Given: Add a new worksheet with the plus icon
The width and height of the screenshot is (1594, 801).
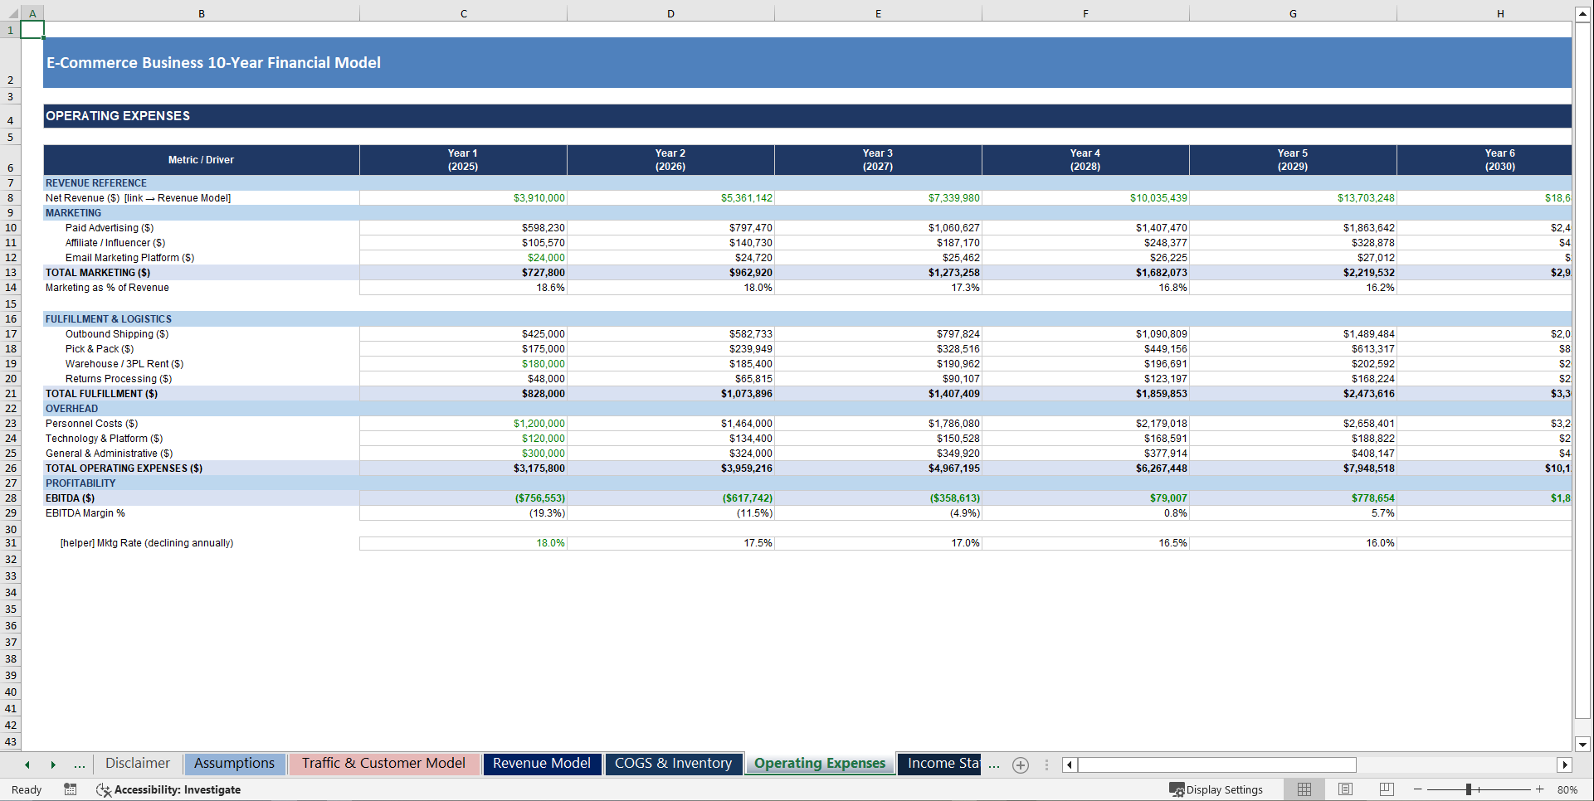Looking at the screenshot, I should point(1021,765).
